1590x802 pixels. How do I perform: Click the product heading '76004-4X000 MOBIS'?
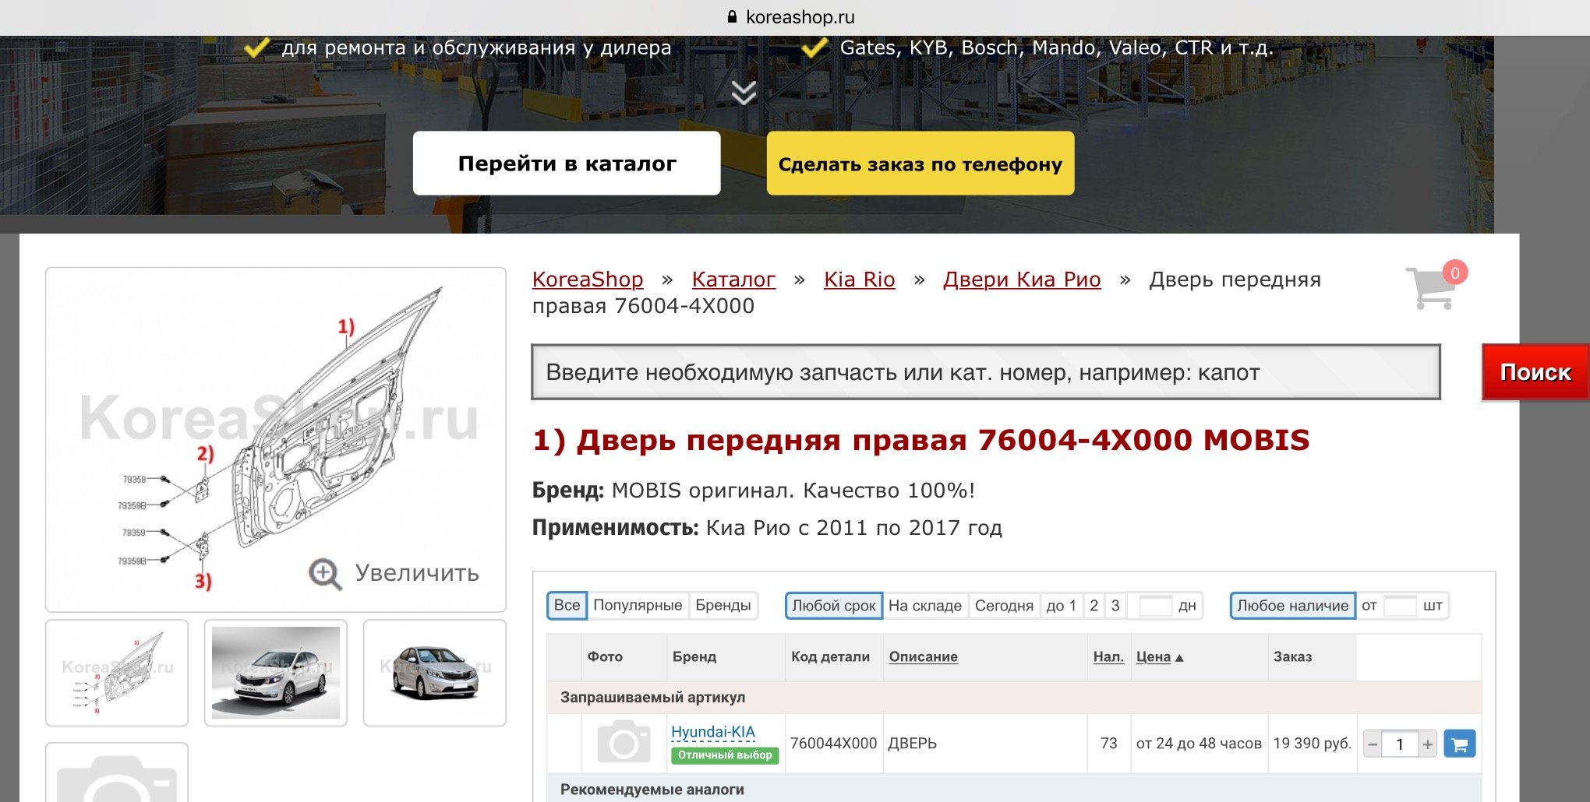tap(1143, 441)
